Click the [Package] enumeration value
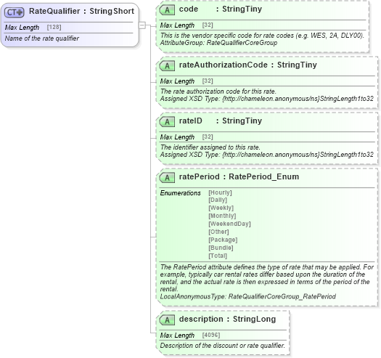Screen dimensions: 381x358 pyautogui.click(x=223, y=240)
